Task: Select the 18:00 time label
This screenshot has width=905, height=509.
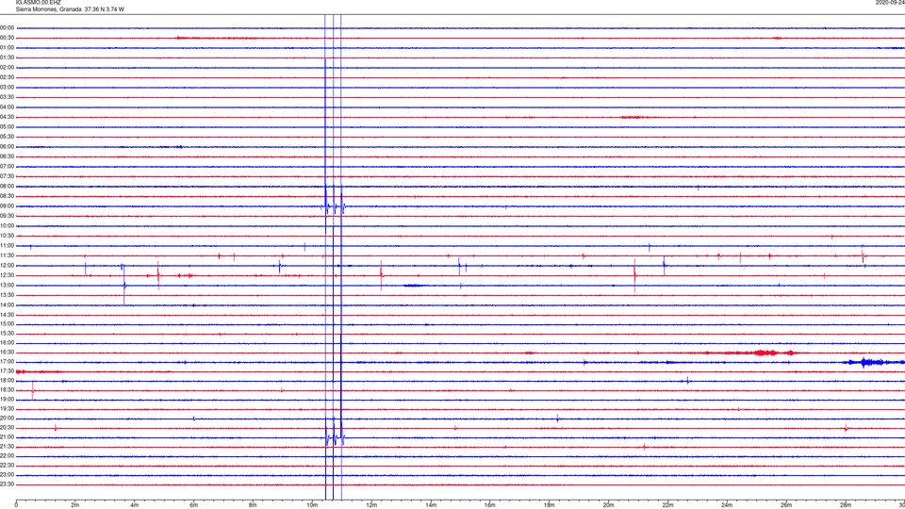Action: click(x=7, y=381)
